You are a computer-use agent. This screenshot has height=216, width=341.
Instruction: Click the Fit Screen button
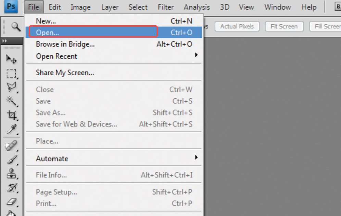[284, 26]
